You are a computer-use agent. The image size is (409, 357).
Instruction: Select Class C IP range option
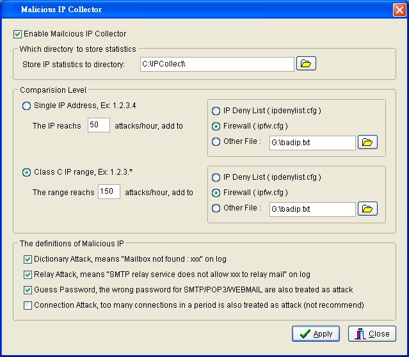tap(26, 172)
